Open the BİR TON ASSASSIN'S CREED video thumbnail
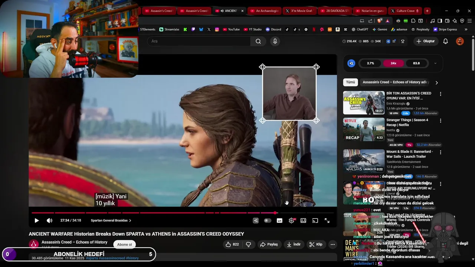 pyautogui.click(x=364, y=103)
